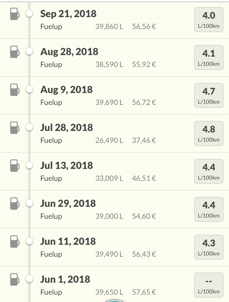Open the 4.8 L/100km consumption badge
The width and height of the screenshot is (229, 302).
pyautogui.click(x=209, y=133)
